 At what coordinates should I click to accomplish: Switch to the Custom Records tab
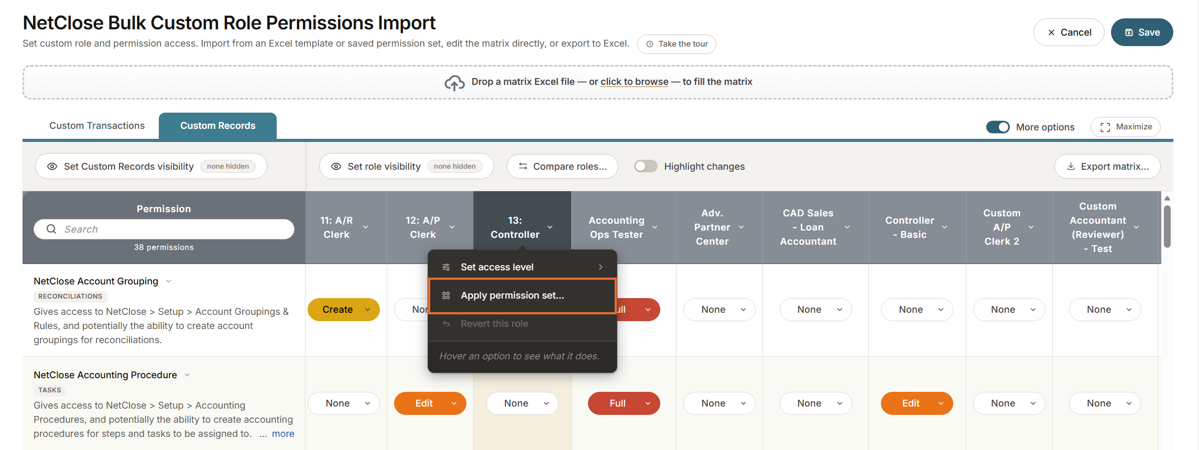click(x=218, y=126)
